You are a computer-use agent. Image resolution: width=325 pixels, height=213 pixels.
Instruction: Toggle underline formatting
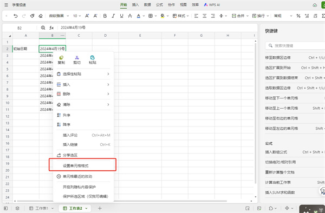pyautogui.click(x=121, y=16)
